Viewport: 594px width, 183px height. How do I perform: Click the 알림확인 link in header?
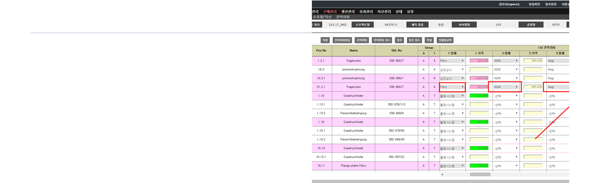(x=535, y=4)
